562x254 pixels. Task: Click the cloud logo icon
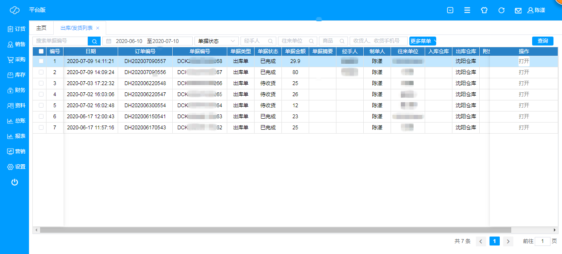click(14, 10)
